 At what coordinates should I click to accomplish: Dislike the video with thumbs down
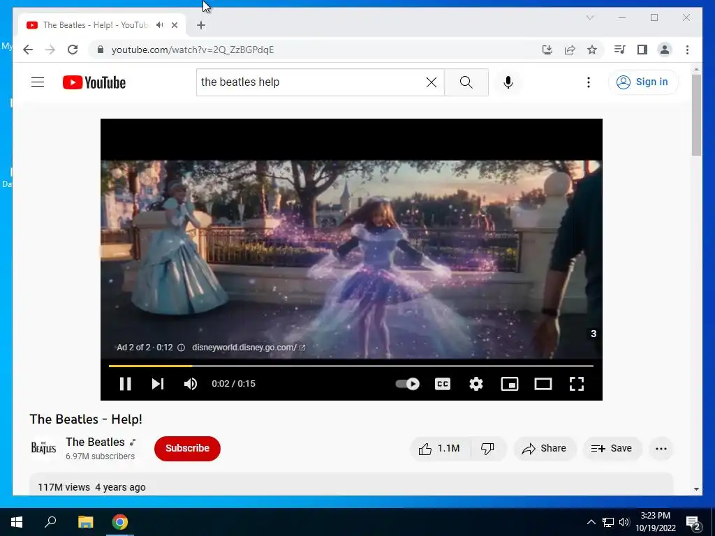pyautogui.click(x=488, y=449)
